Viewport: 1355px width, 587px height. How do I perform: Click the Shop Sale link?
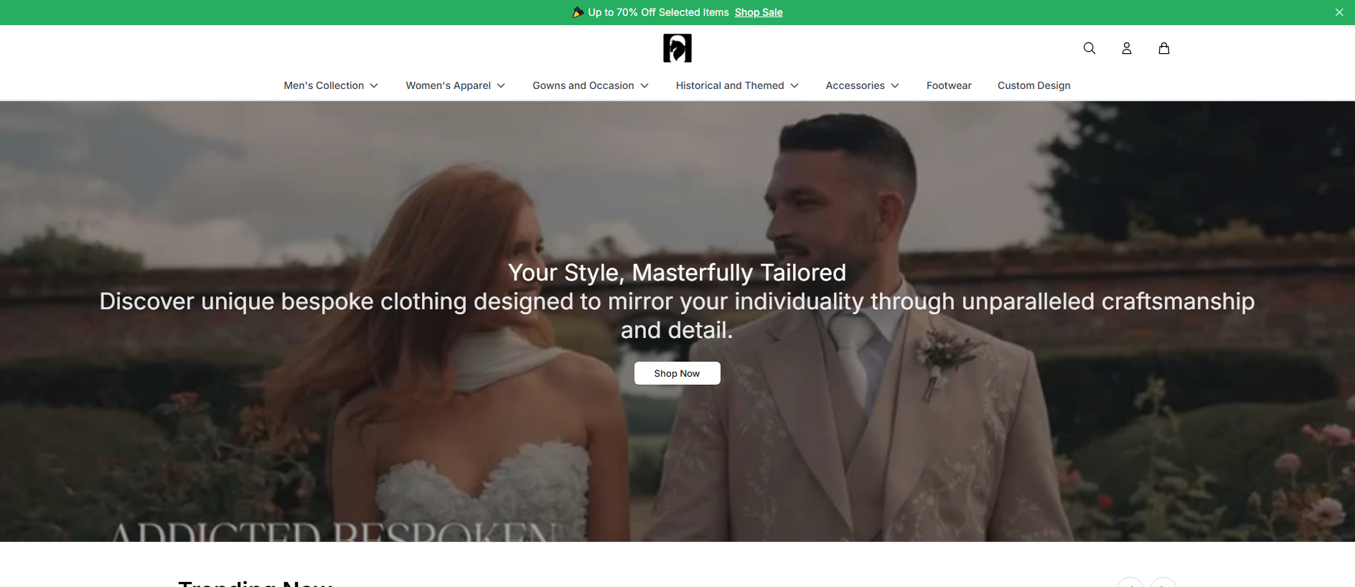pyautogui.click(x=759, y=12)
